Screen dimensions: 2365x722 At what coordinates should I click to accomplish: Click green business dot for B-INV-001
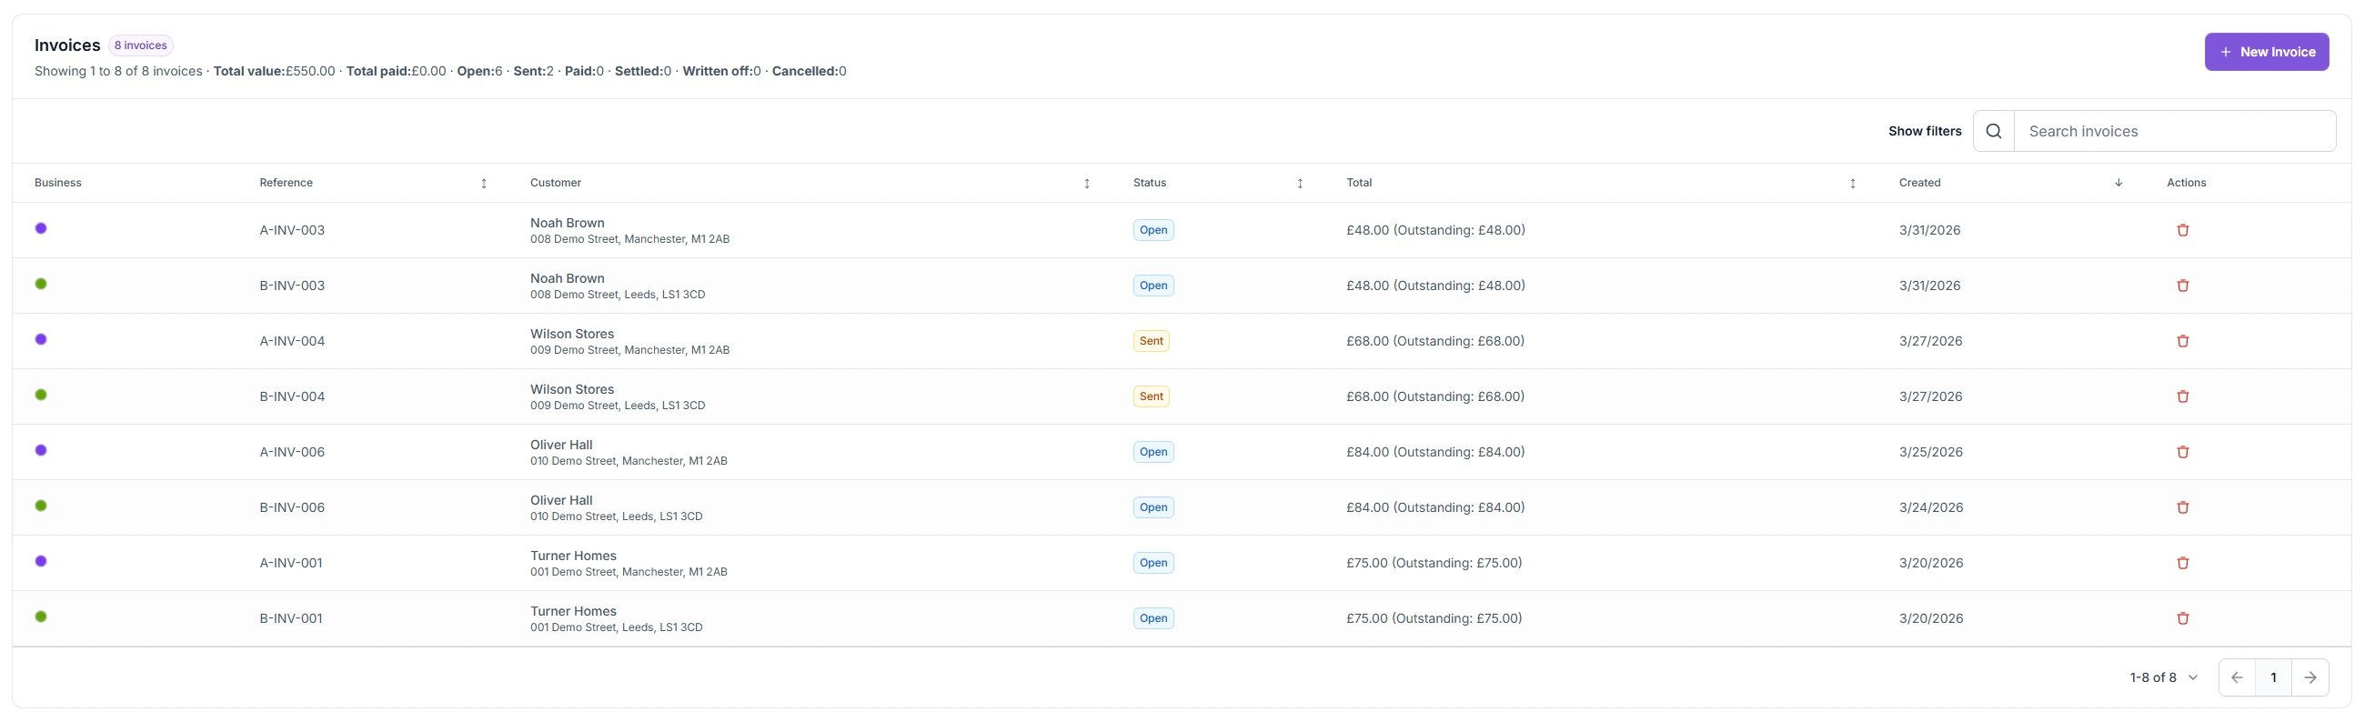point(40,617)
